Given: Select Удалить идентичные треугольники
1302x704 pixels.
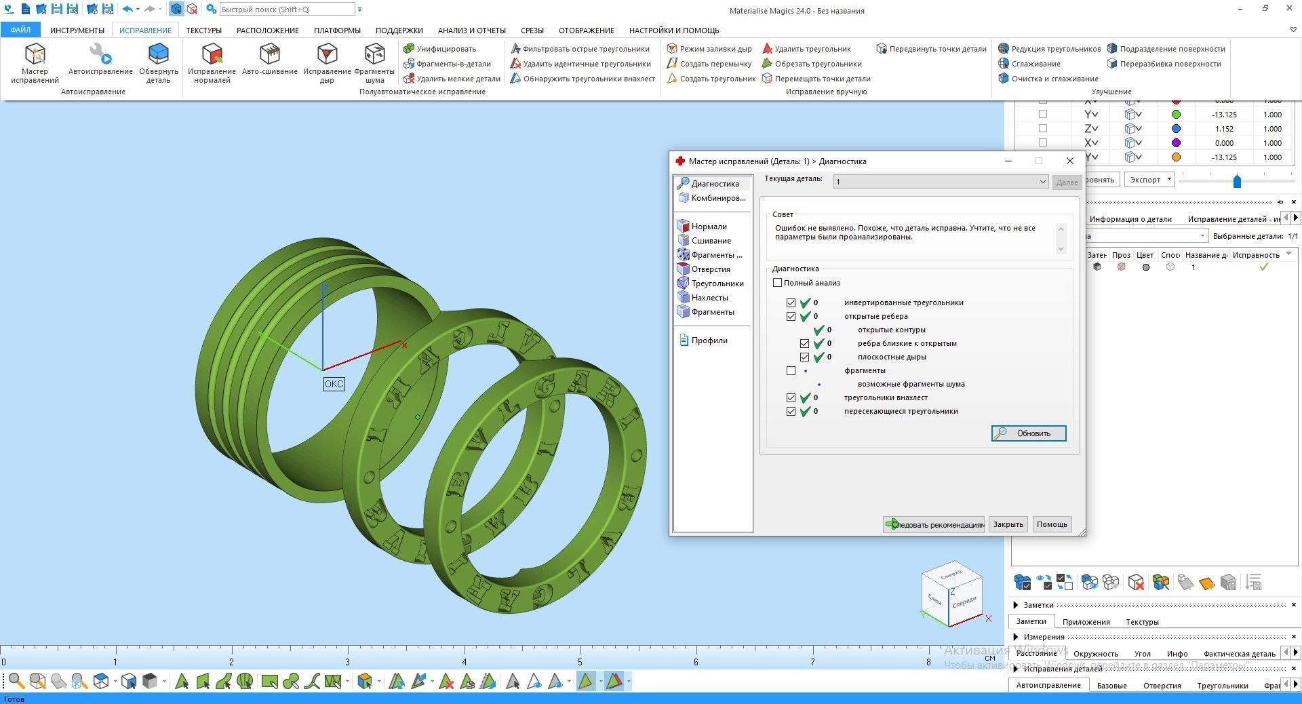Looking at the screenshot, I should click(580, 64).
